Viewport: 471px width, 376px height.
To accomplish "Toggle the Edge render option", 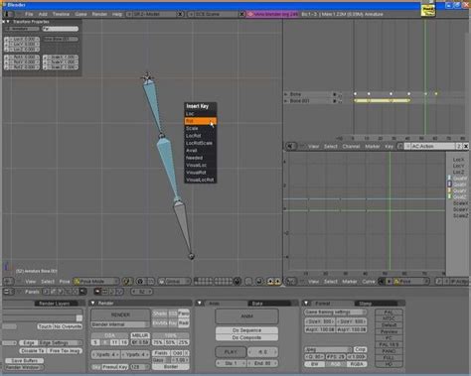I will pos(29,342).
